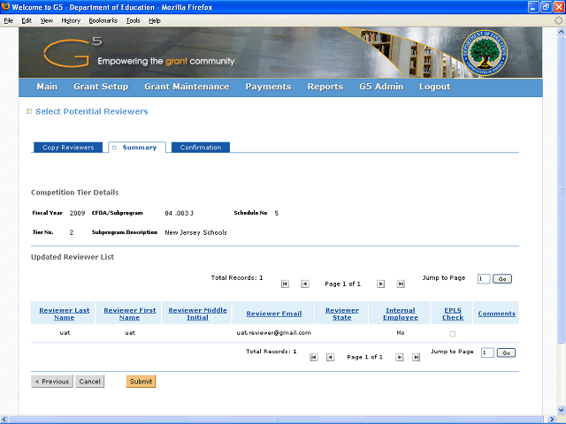
Task: Click the < Previous button
Action: [x=52, y=382]
